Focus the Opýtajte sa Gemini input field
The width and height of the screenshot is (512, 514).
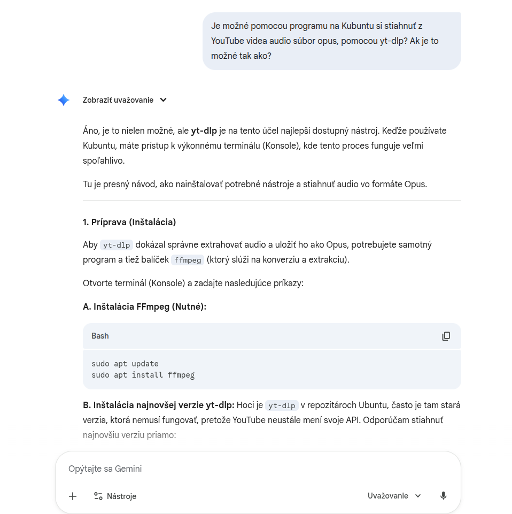(257, 469)
